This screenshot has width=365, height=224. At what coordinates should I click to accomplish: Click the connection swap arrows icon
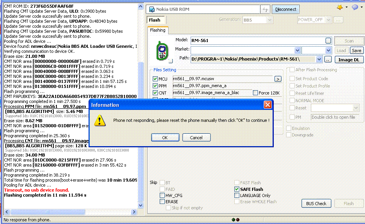(265, 9)
